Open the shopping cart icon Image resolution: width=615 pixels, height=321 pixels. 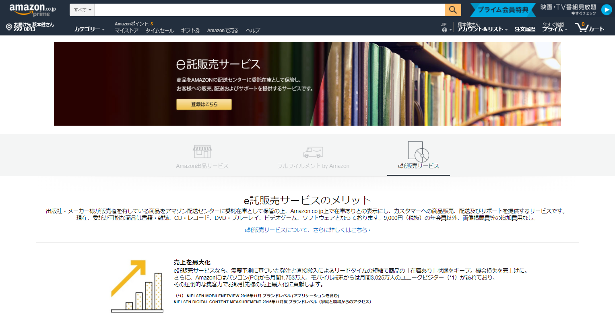click(x=581, y=27)
